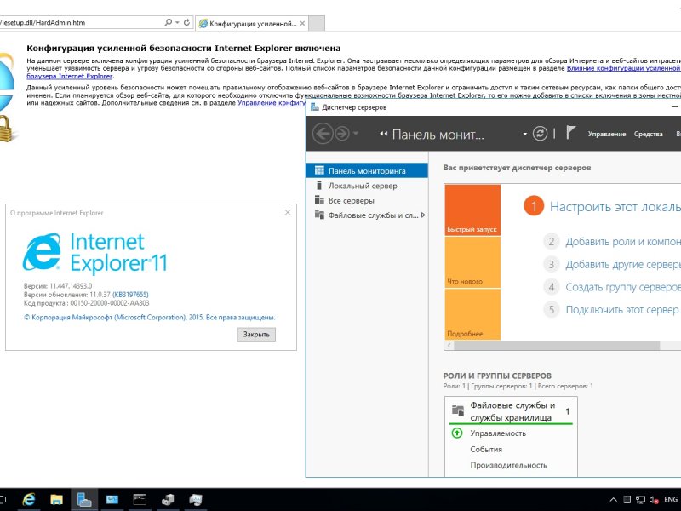Open the Что нового tile
The height and width of the screenshot is (511, 681).
pyautogui.click(x=472, y=262)
